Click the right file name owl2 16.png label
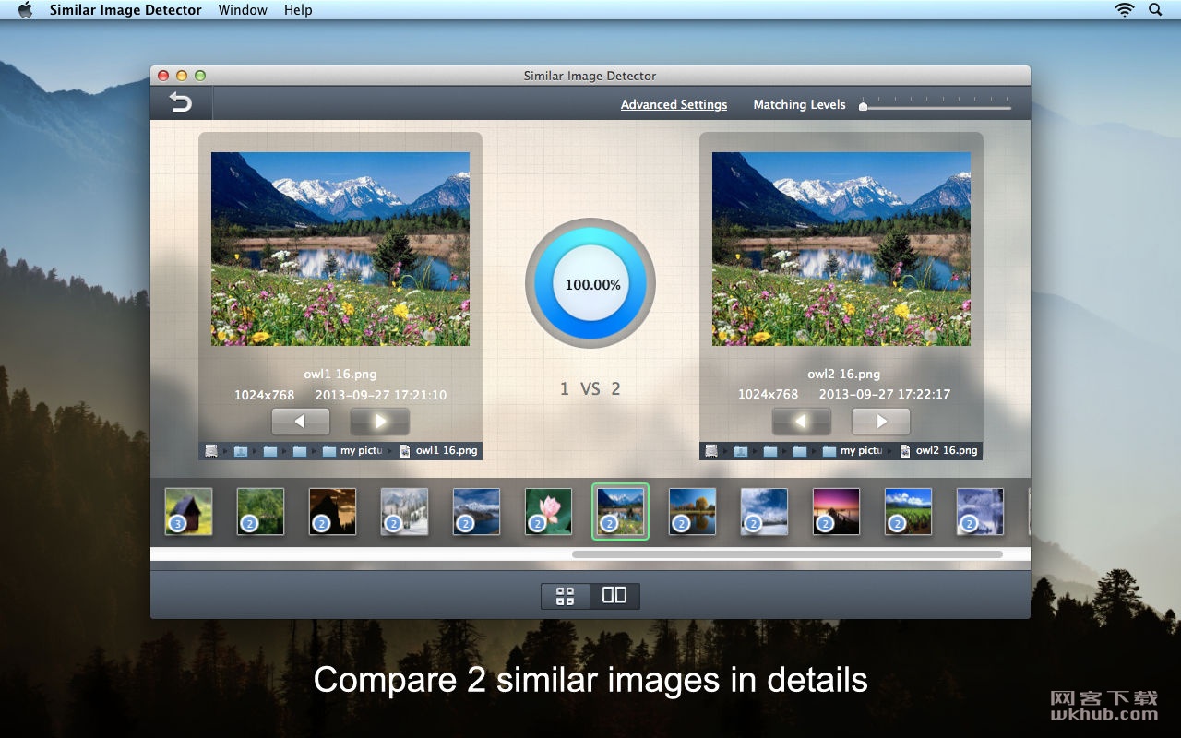The image size is (1181, 738). point(844,374)
